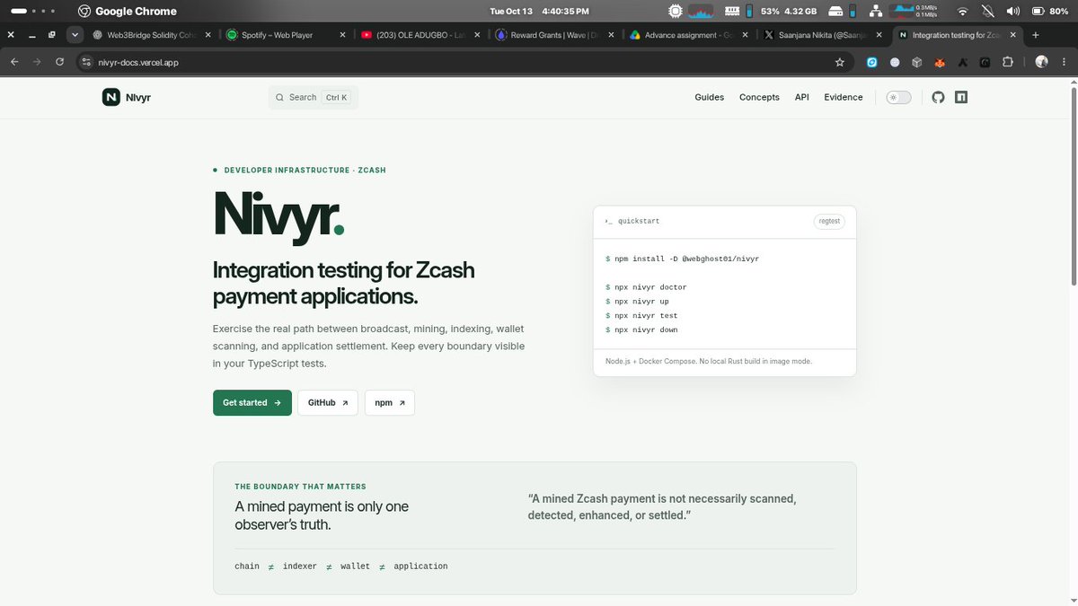Open a new browser tab with plus
The image size is (1078, 606).
(1035, 35)
